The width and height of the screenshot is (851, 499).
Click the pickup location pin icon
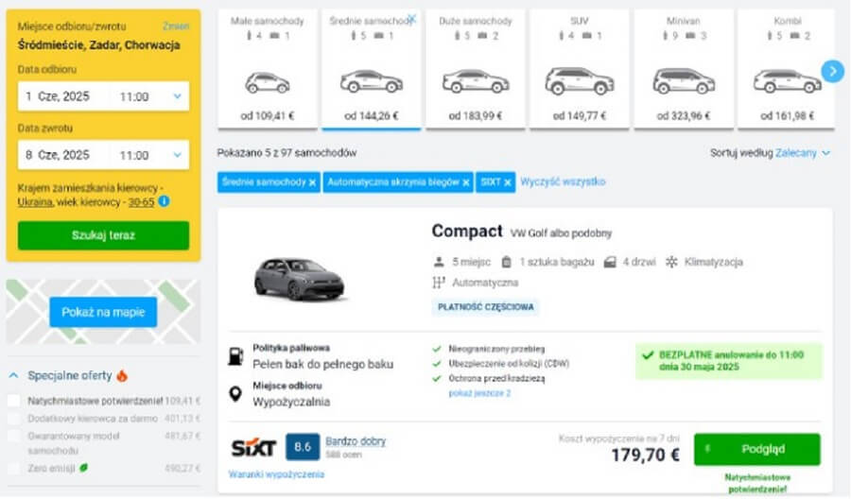[235, 393]
